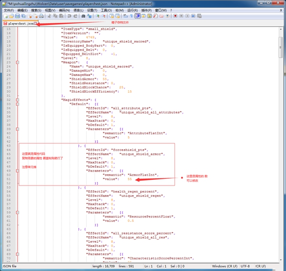Toggle the indent guide display
The height and width of the screenshot is (271, 286).
[138, 16]
